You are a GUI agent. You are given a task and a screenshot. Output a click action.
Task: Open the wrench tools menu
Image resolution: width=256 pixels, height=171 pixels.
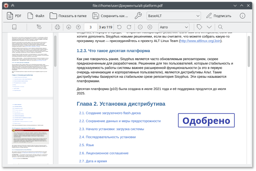(x=138, y=16)
